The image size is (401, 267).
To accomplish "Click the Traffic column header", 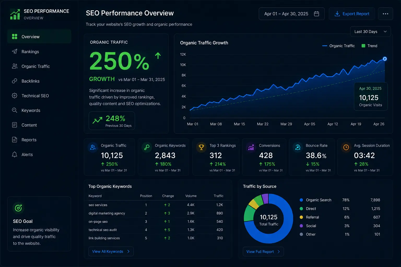I will point(219,196).
